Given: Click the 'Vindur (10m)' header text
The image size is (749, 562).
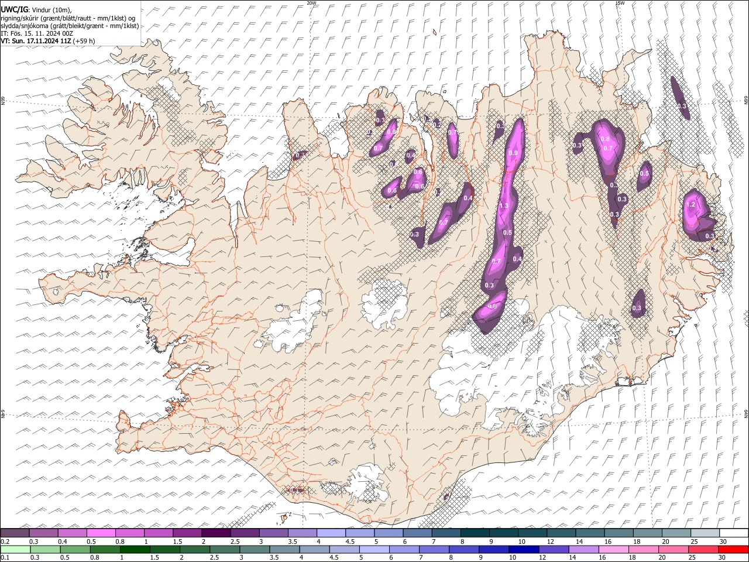Looking at the screenshot, I should 51,10.
